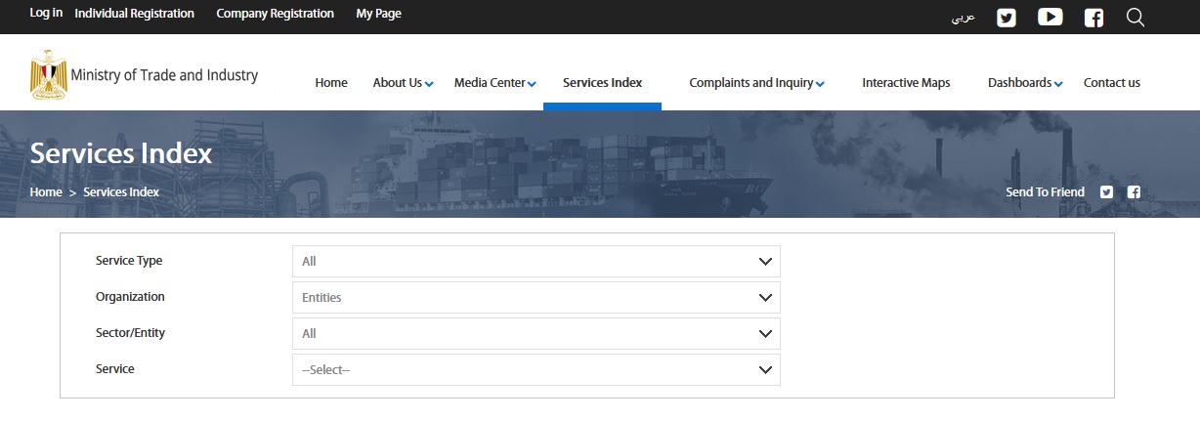
Task: Open the Organization dropdown showing Entities
Action: [x=536, y=298]
